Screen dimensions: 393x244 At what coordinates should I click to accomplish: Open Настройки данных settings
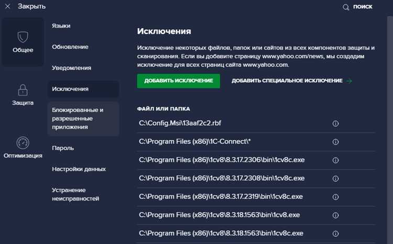tap(79, 169)
